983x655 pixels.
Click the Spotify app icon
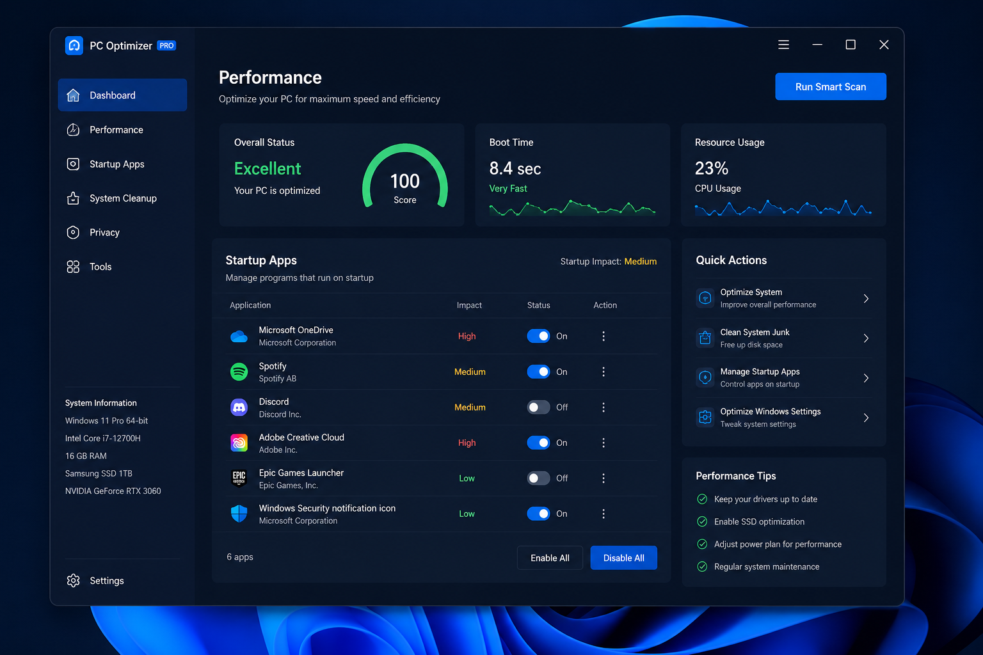[x=239, y=372]
